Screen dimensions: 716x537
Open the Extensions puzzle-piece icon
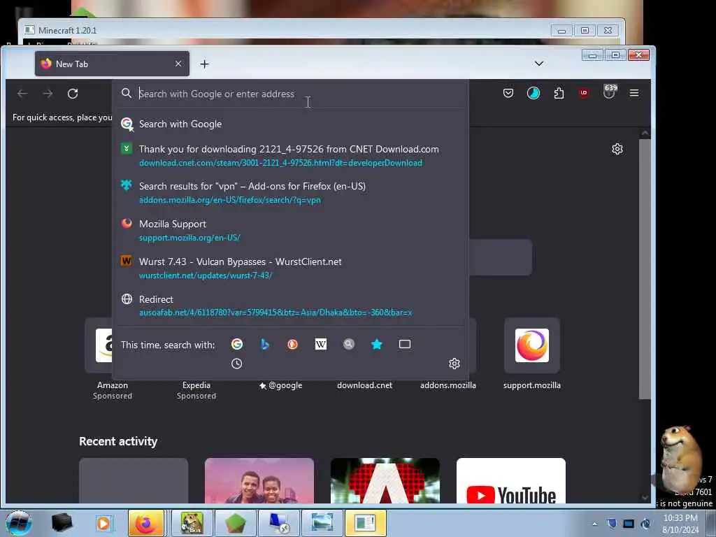coord(559,93)
